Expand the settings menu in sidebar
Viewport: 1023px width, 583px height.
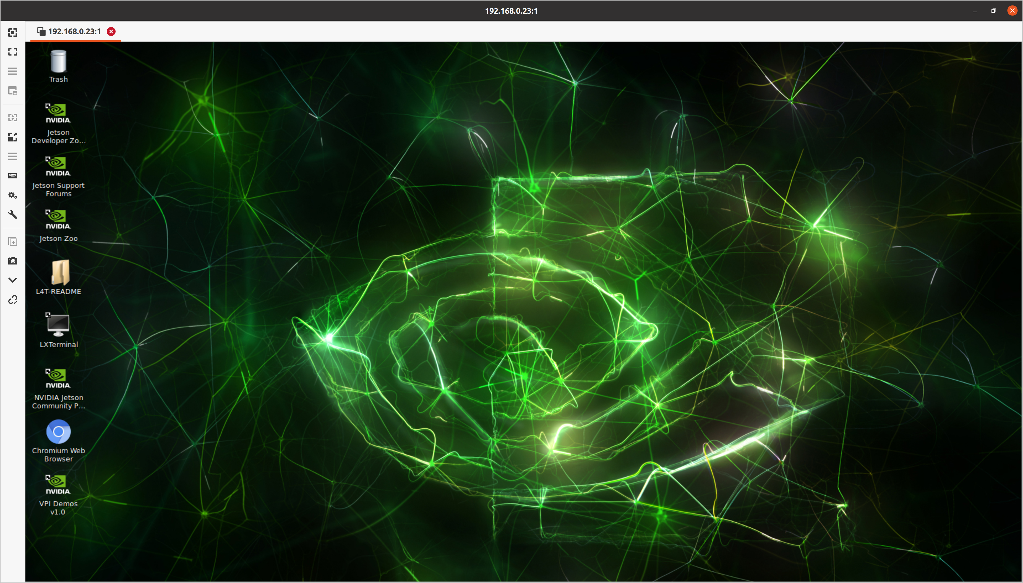coord(13,195)
